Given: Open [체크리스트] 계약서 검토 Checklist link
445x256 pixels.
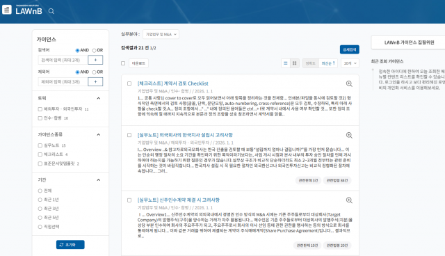Looking at the screenshot, I should [x=173, y=83].
